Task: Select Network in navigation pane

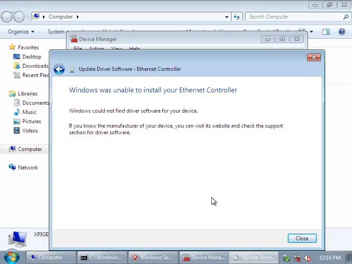Action: click(x=28, y=168)
